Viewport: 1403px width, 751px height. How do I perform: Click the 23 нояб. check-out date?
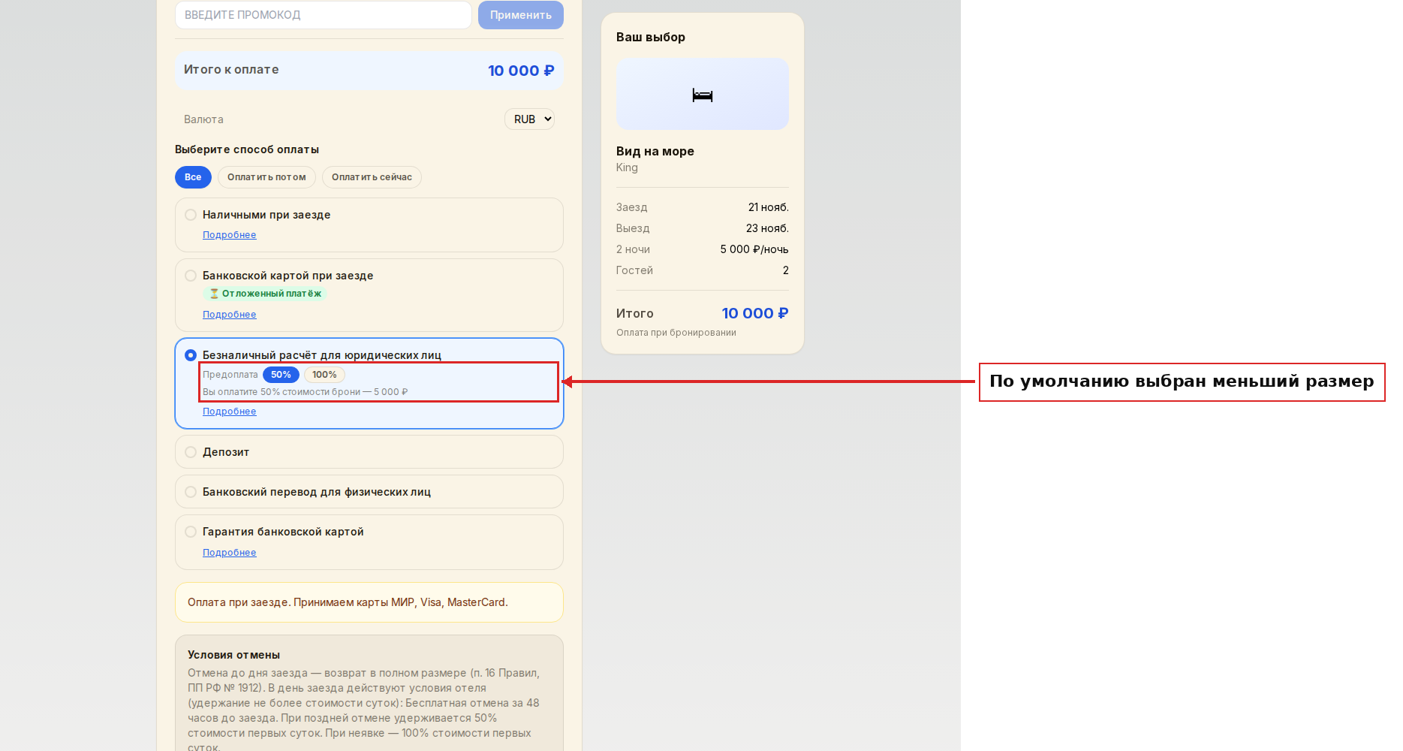[767, 228]
